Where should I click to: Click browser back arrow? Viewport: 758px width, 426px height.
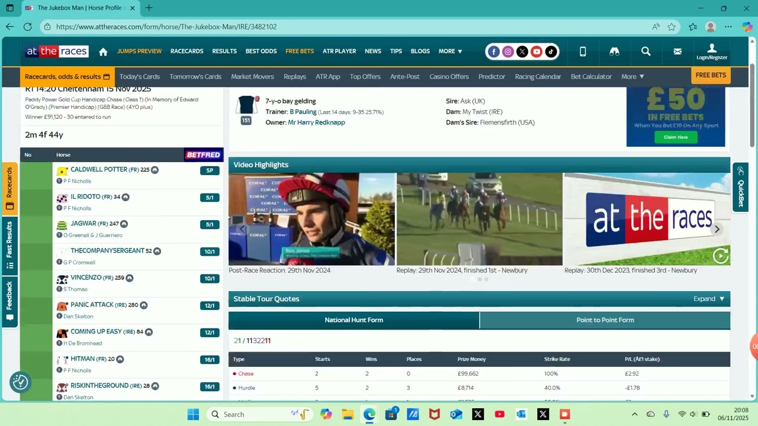coord(9,27)
